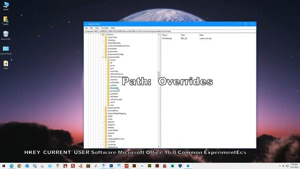Screen dimensions: 300x169
Task: Expand the ClientTelemetry key
Action: coord(103,43)
